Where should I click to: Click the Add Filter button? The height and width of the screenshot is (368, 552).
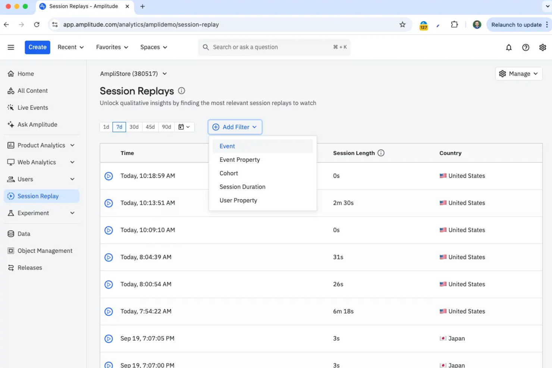(x=235, y=127)
